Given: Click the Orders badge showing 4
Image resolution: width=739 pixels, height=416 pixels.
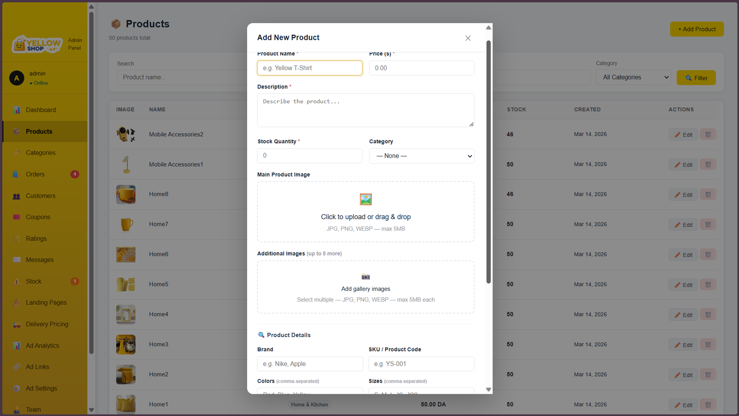Looking at the screenshot, I should (x=75, y=174).
